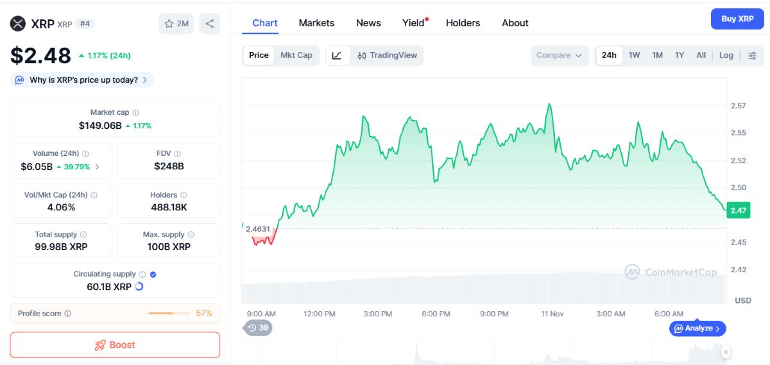Click the Boost button
770x365 pixels.
(115, 345)
